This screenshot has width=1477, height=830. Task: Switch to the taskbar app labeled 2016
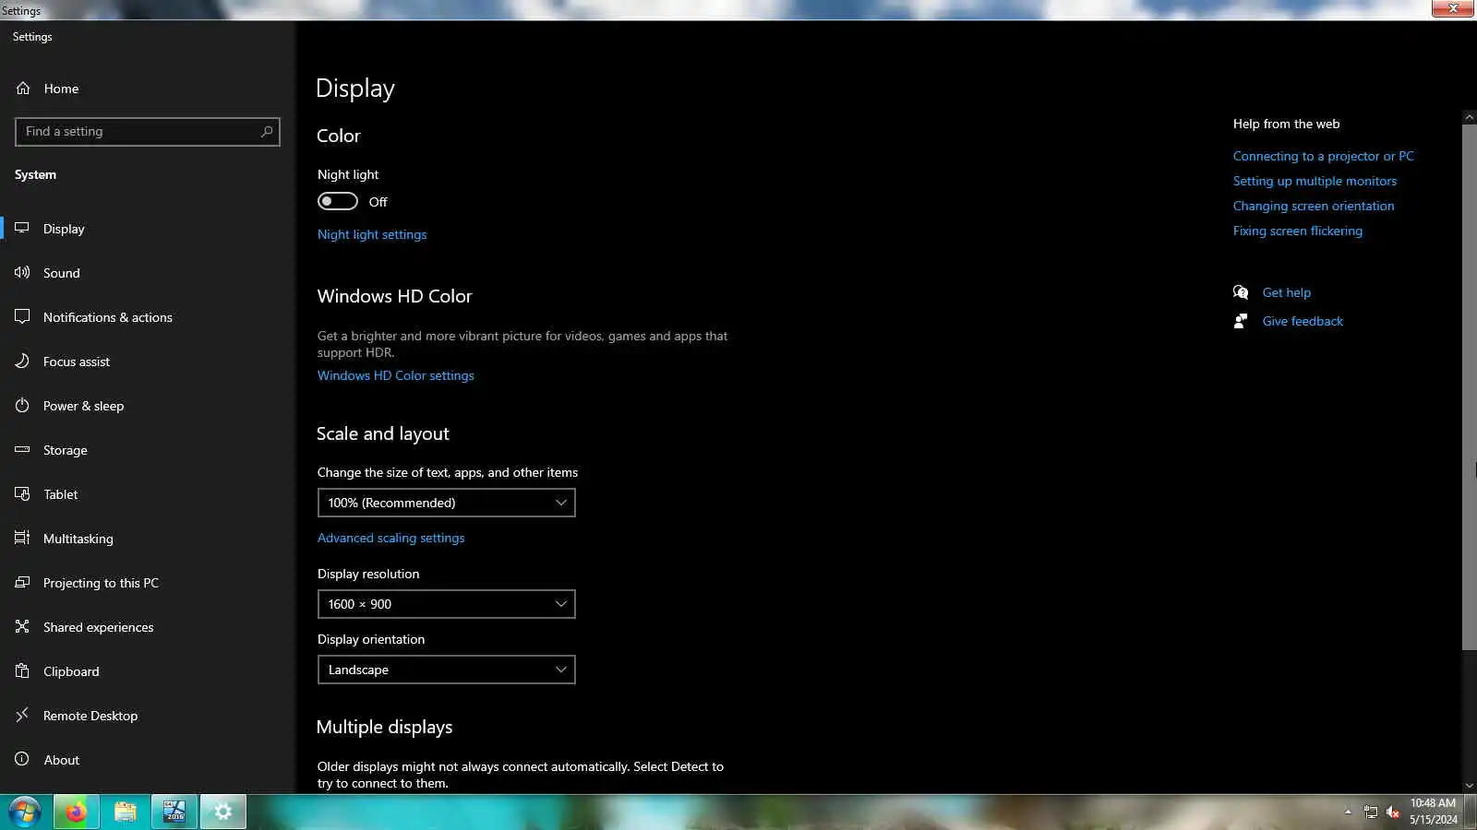[x=174, y=812]
